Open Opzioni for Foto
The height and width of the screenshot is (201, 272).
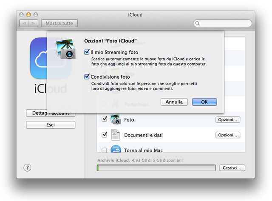pyautogui.click(x=228, y=120)
